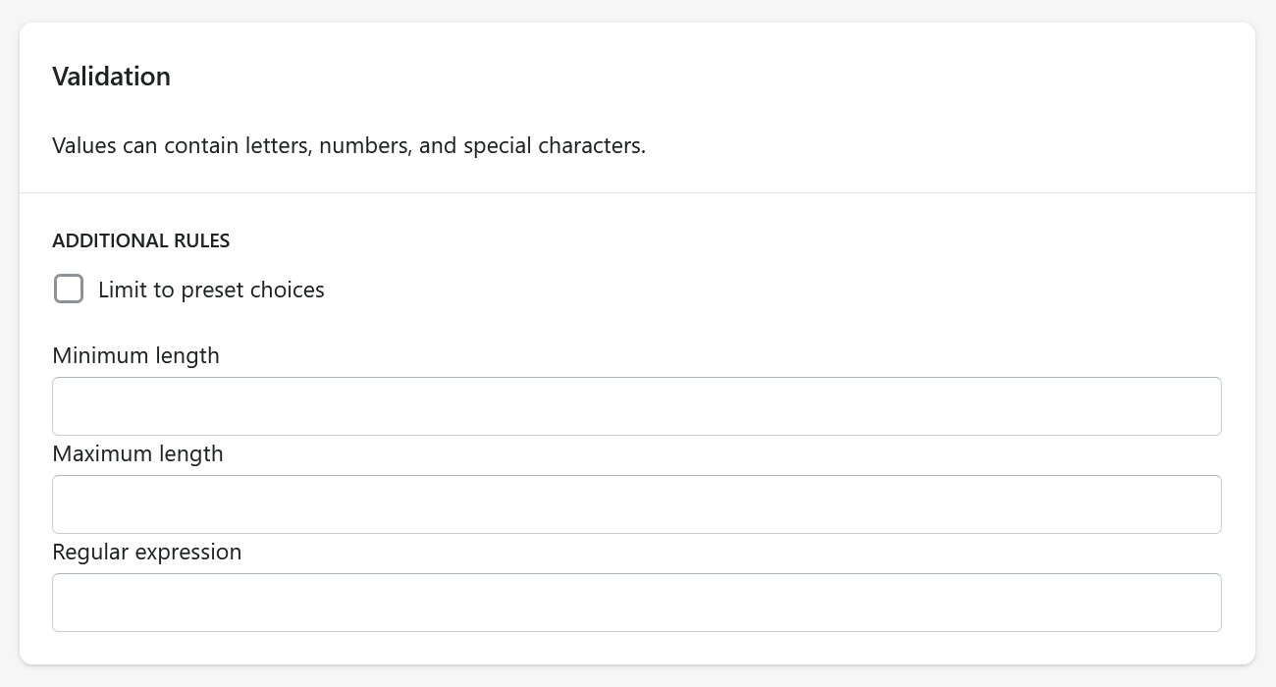Enable the Limit to preset choices checkbox
Screen dimensions: 1276x687
point(69,290)
